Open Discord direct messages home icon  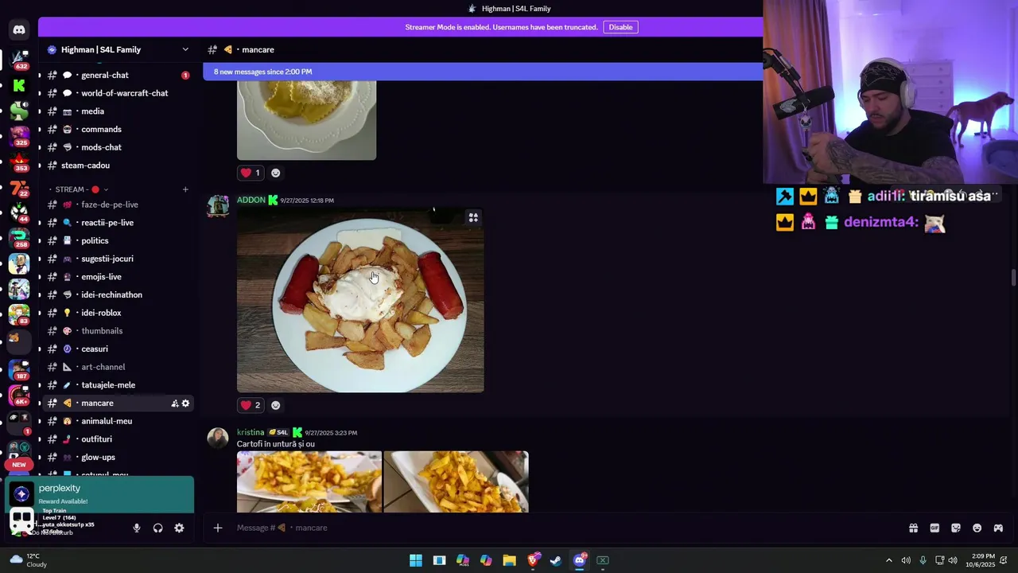click(x=19, y=30)
